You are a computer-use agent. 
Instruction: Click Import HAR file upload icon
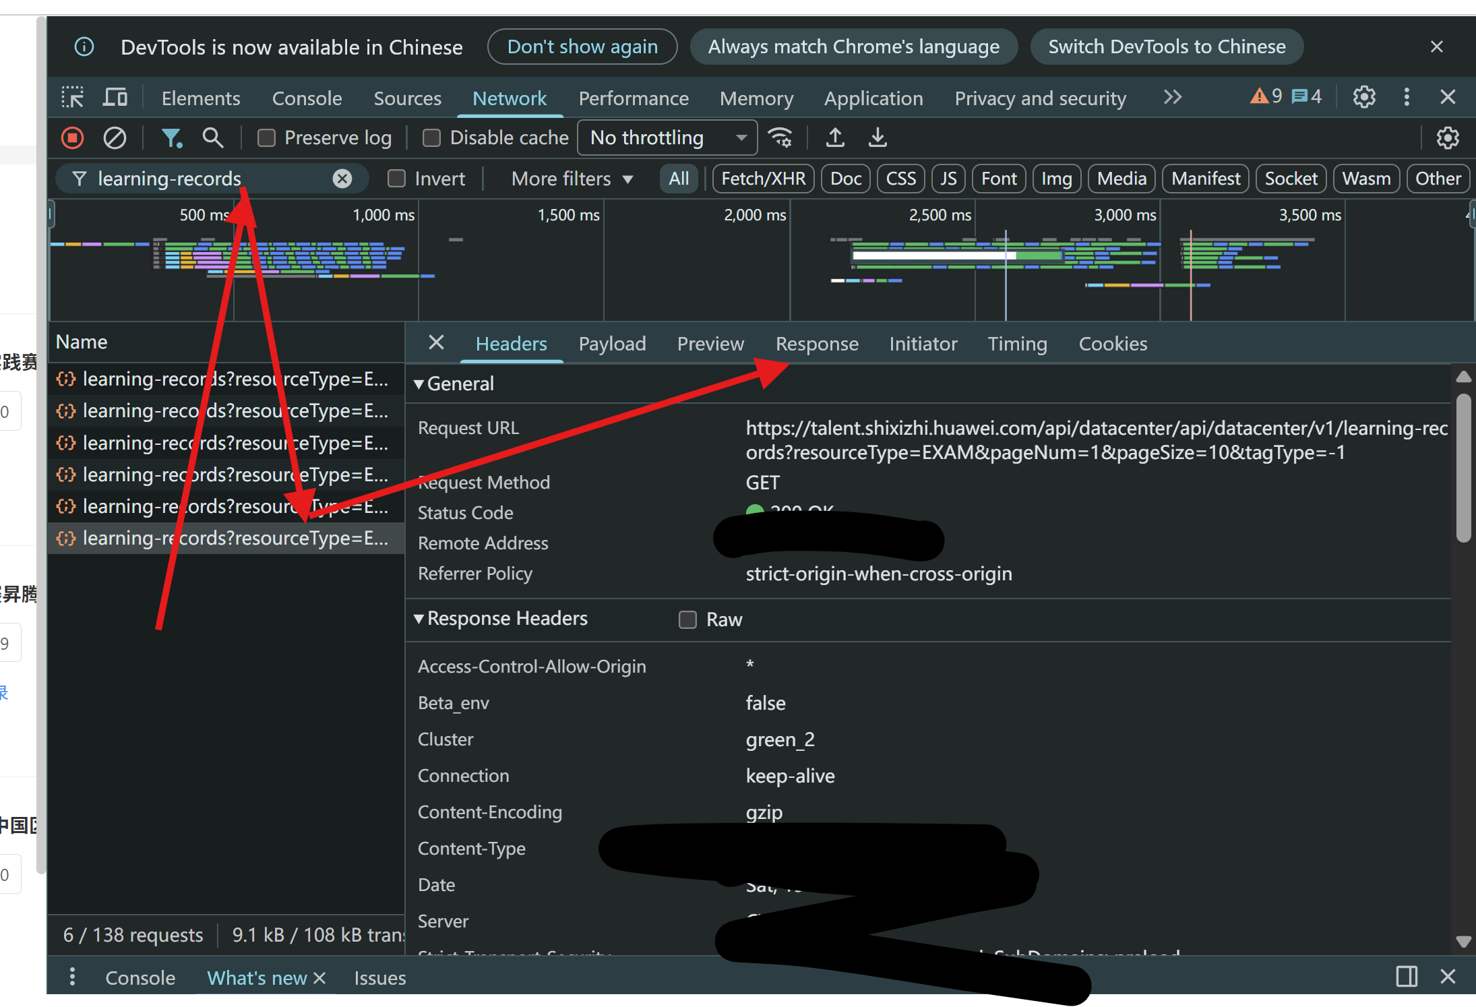click(x=835, y=138)
